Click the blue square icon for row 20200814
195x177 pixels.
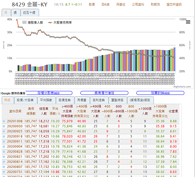click(4, 162)
